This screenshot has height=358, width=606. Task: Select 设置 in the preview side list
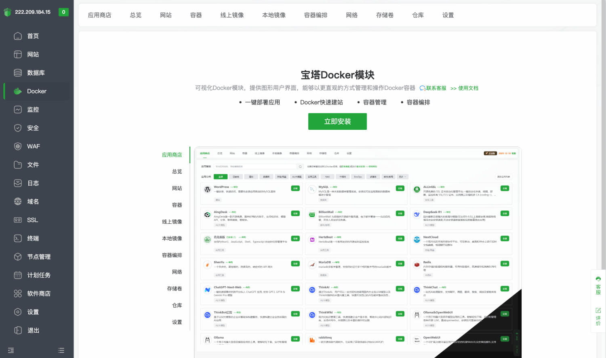pos(177,322)
